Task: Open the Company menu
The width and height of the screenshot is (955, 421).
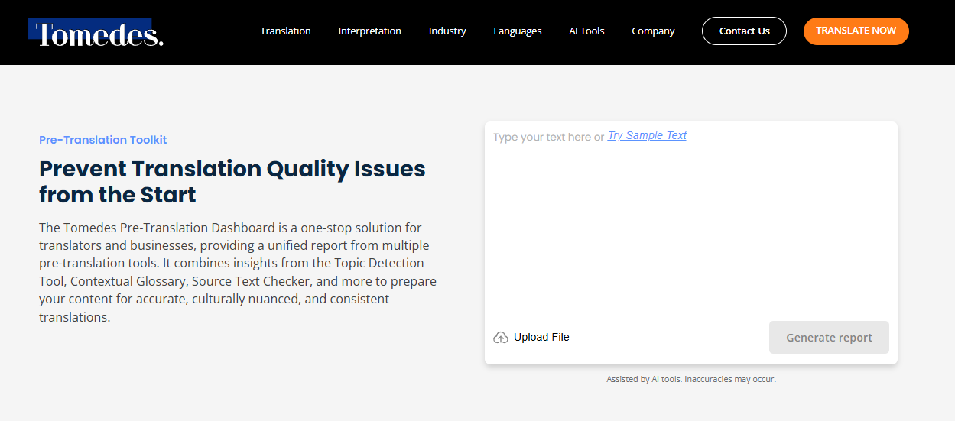Action: pos(653,31)
